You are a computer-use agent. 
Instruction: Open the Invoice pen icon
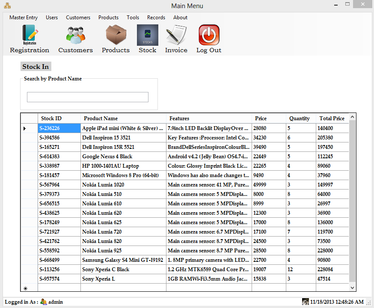pyautogui.click(x=176, y=35)
